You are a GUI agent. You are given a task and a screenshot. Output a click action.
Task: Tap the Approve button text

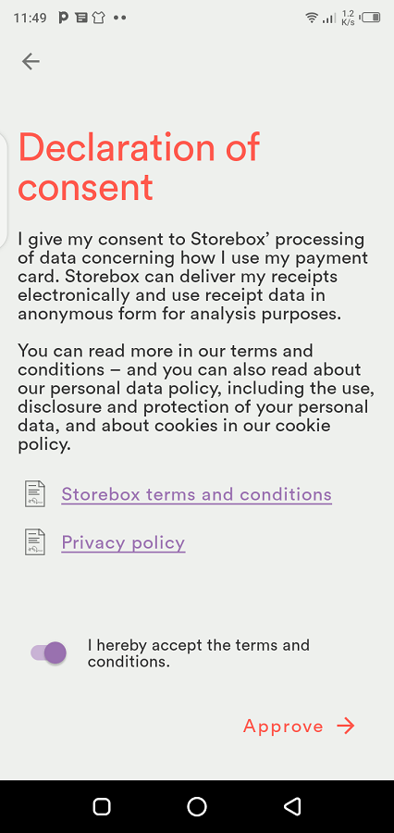click(283, 727)
